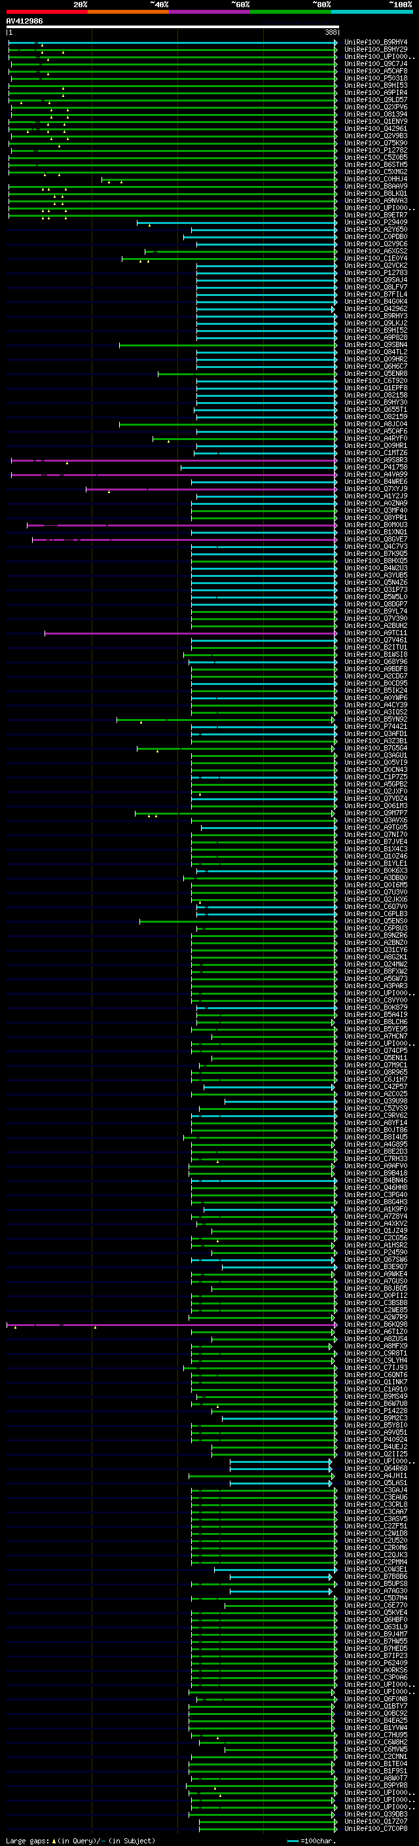419x1846 pixels.
Task: Select the UniRef100_Q5ENS0 label
Action: click(376, 921)
